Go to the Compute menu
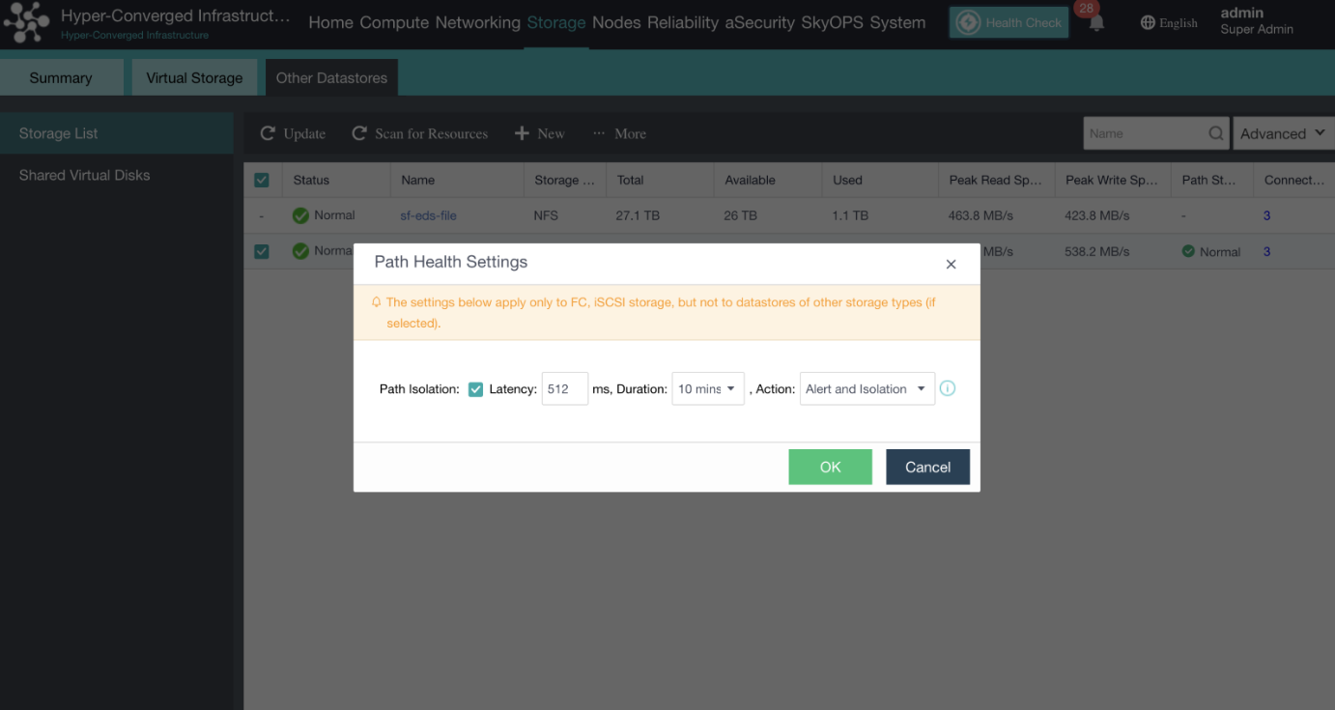 394,22
